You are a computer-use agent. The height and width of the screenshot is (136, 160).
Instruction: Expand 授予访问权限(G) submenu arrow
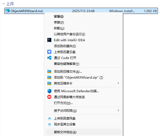pos(118,110)
